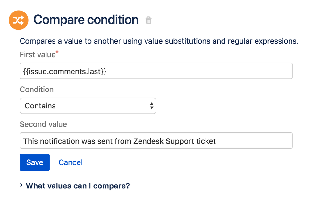320x206 pixels.
Task: Click the Cancel link
Action: [71, 162]
